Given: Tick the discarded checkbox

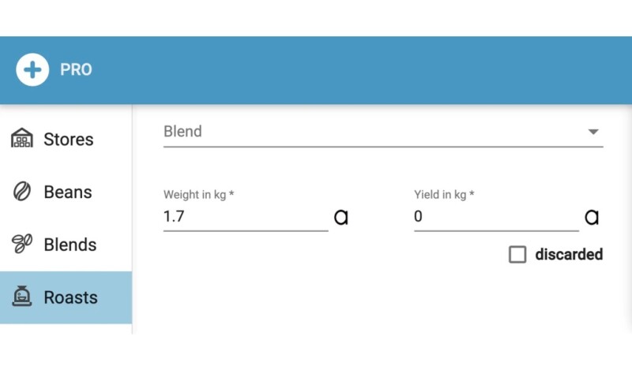Looking at the screenshot, I should coord(517,255).
